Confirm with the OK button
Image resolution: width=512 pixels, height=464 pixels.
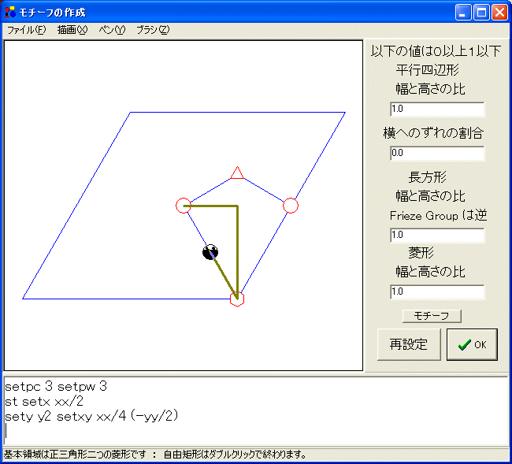pyautogui.click(x=472, y=344)
